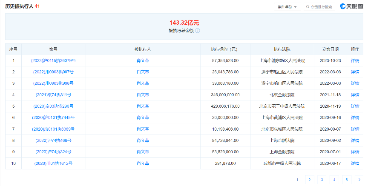The height and width of the screenshot is (186, 368).
Task: Open 详情 for the 2020-11-19 case
Action: [x=355, y=106]
